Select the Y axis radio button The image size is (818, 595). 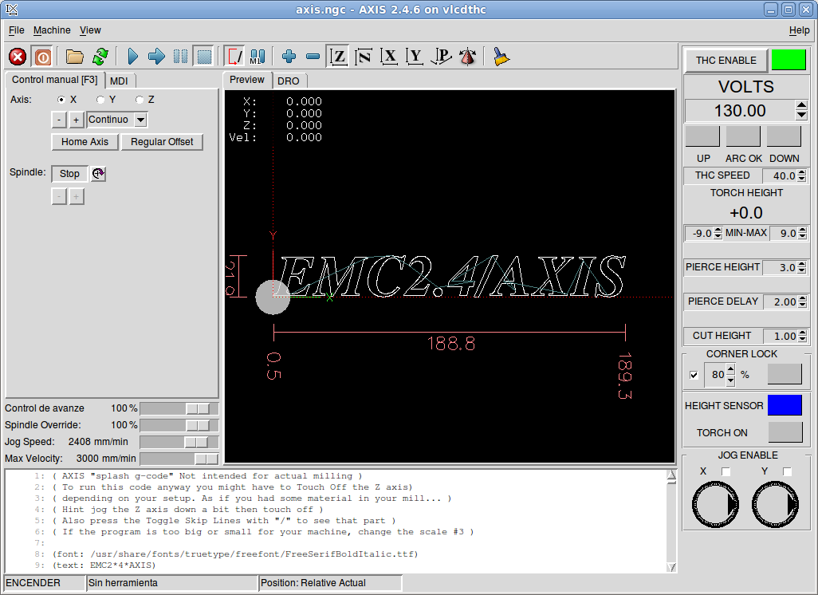(100, 100)
